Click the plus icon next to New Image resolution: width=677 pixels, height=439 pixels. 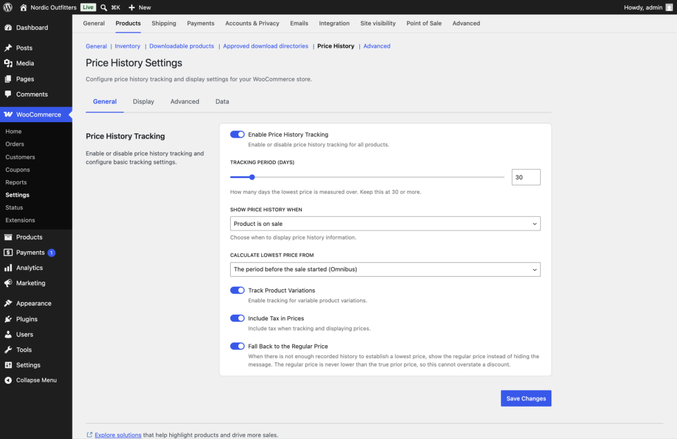click(x=132, y=8)
